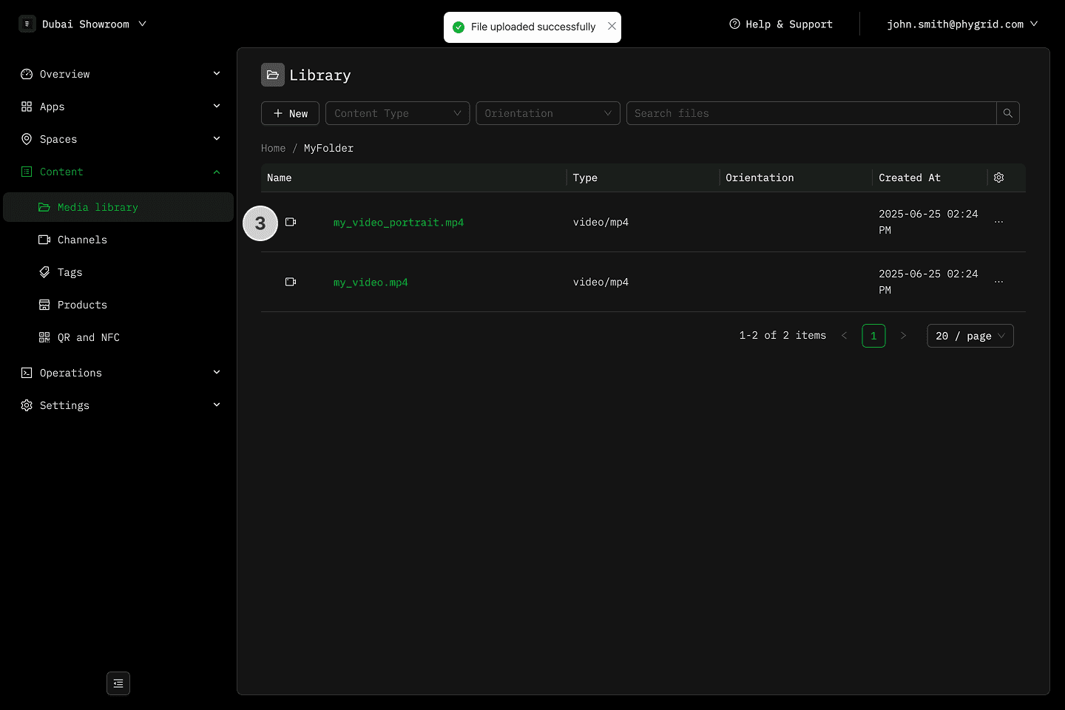Select the Media library menu item

pyautogui.click(x=118, y=207)
